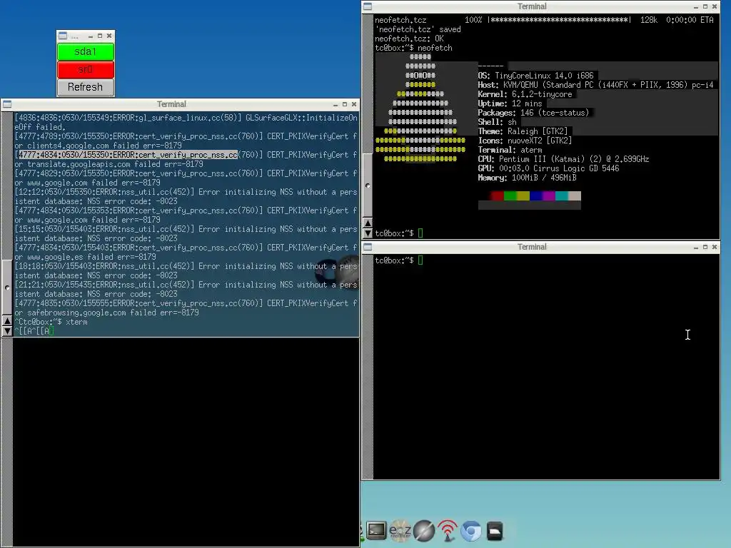Open the terminal launcher in the dock
Image resolution: width=731 pixels, height=548 pixels.
(x=375, y=531)
